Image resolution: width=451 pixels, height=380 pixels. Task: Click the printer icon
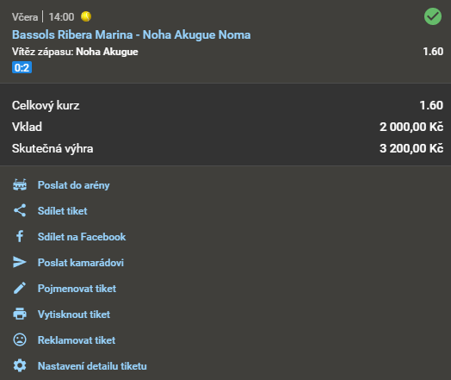tap(20, 314)
